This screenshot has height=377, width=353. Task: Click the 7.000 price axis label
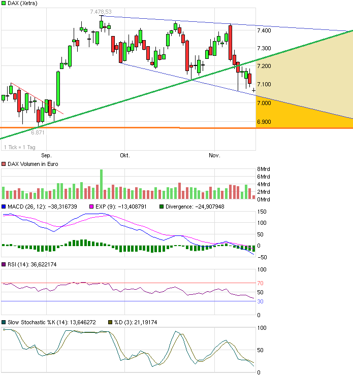click(x=264, y=103)
